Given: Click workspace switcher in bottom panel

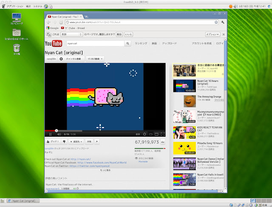Looking at the screenshot, I should click(261, 201).
